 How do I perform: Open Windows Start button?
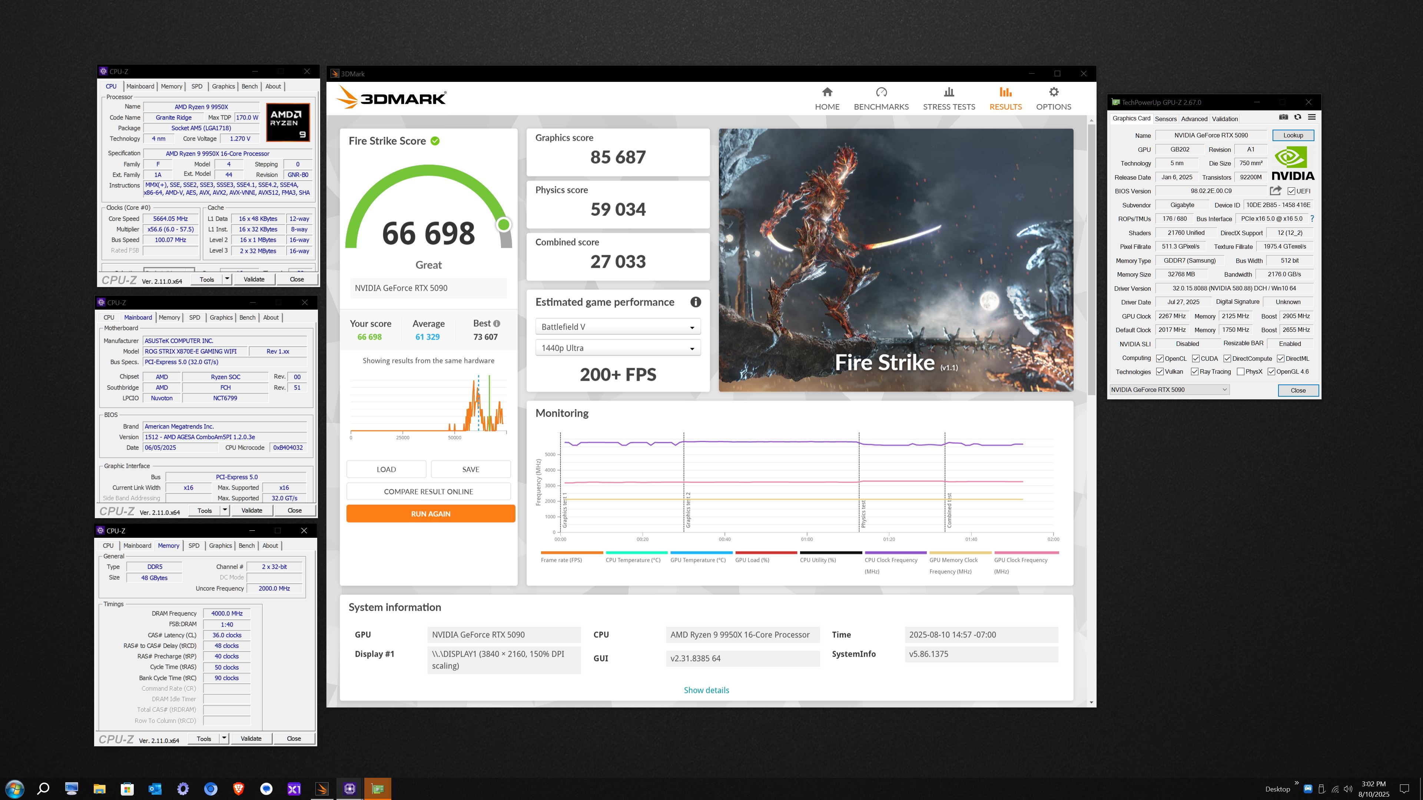pyautogui.click(x=14, y=789)
